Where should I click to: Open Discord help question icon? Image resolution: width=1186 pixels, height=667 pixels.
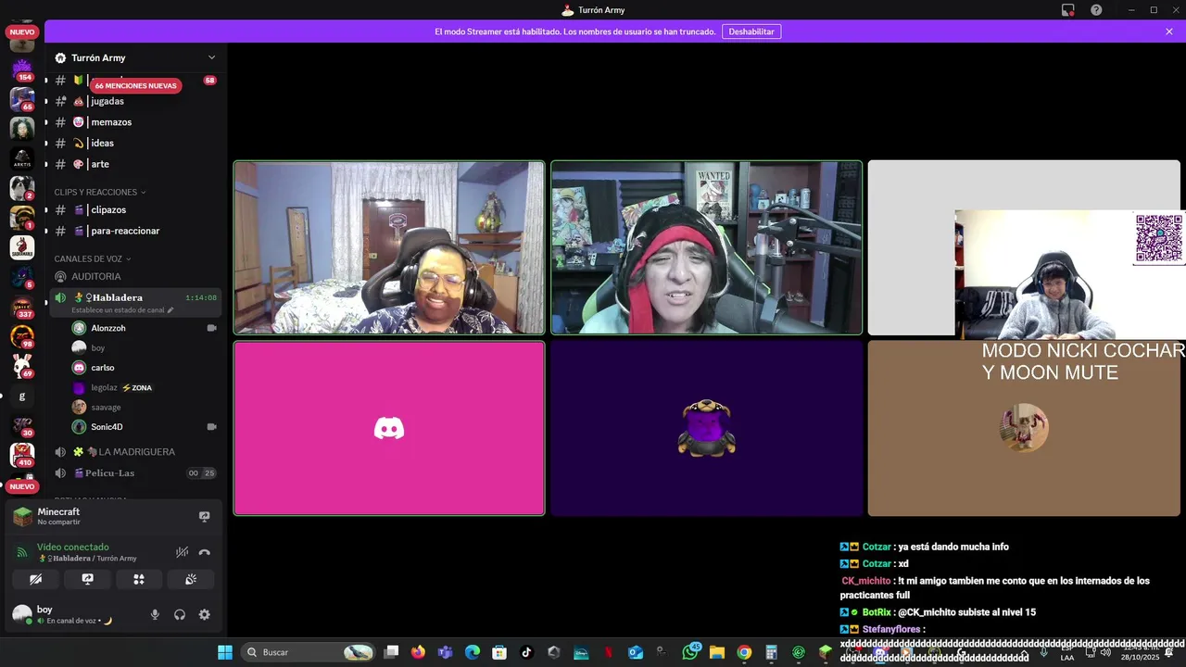1096,10
